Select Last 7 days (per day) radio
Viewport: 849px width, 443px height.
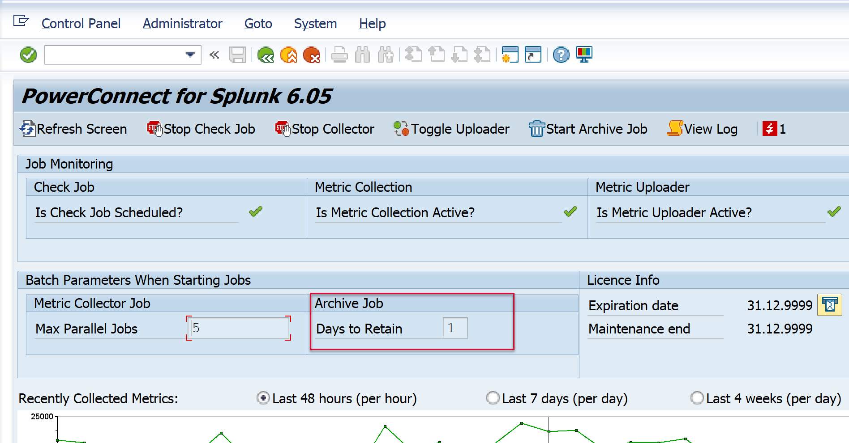pyautogui.click(x=493, y=398)
